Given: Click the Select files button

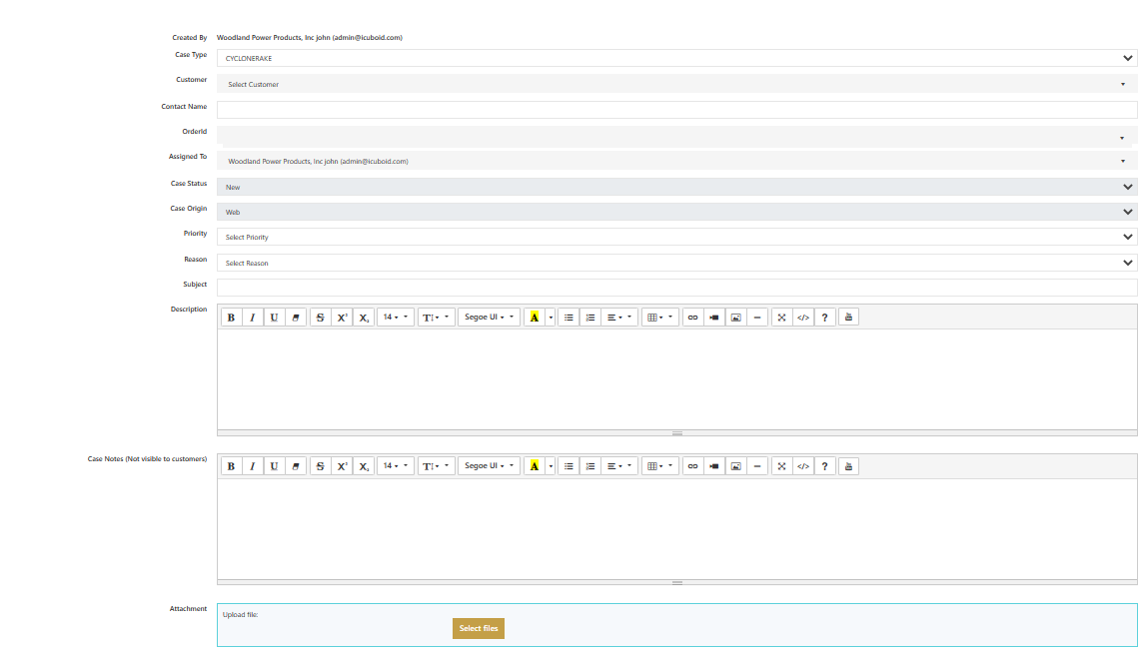Looking at the screenshot, I should pos(479,628).
